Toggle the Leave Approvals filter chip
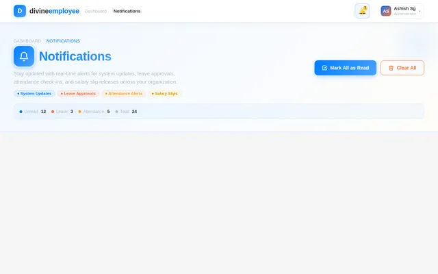This screenshot has height=274, width=438. coord(78,94)
